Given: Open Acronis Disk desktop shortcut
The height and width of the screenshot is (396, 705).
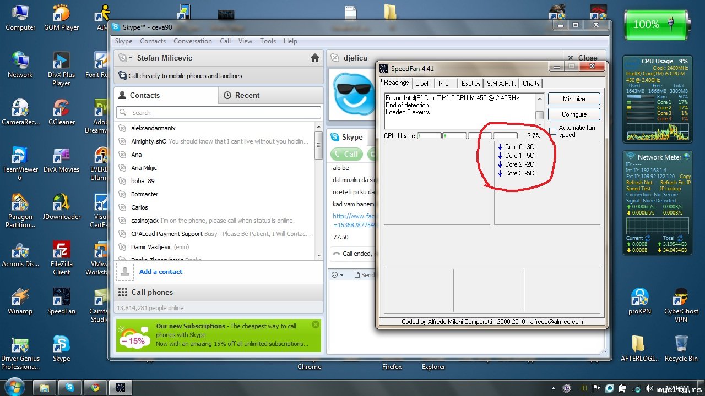Looking at the screenshot, I should pos(20,254).
